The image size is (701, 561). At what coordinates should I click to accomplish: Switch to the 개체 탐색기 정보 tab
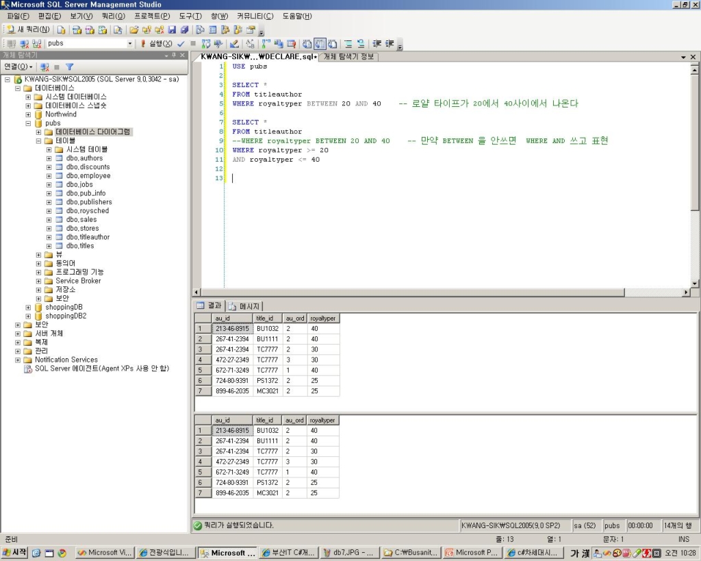point(348,57)
